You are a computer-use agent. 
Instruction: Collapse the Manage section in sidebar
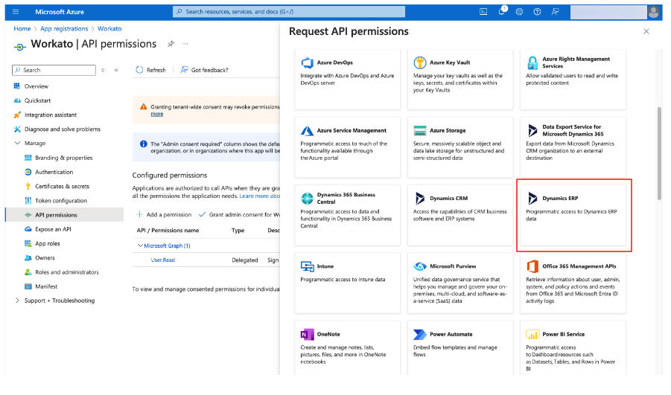[x=18, y=144]
